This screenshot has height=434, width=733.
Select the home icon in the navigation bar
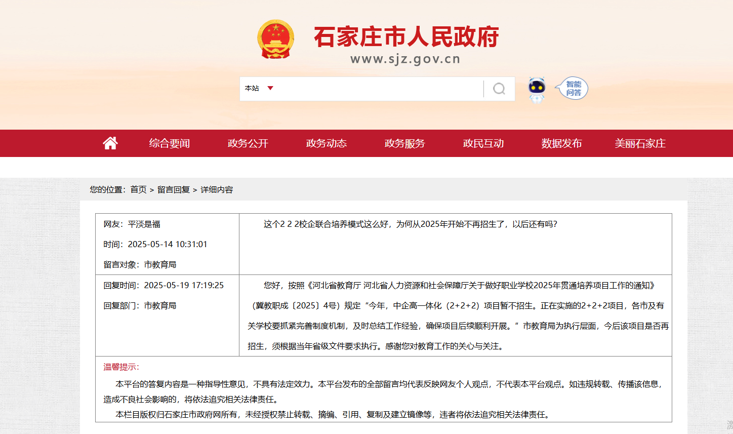(110, 143)
